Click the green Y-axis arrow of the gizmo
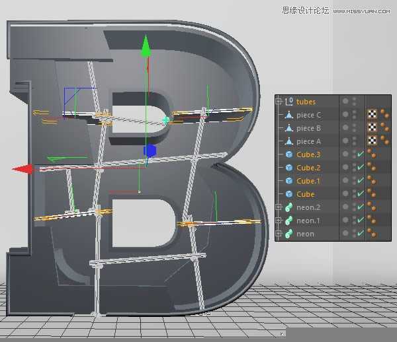Screen dimensions: 397x342 [146, 46]
